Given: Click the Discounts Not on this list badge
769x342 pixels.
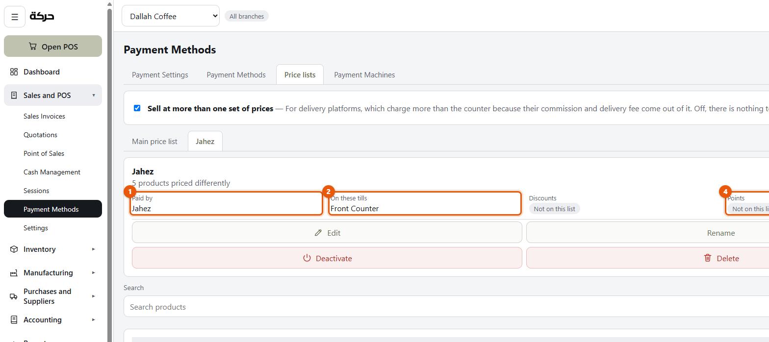Looking at the screenshot, I should click(x=554, y=209).
